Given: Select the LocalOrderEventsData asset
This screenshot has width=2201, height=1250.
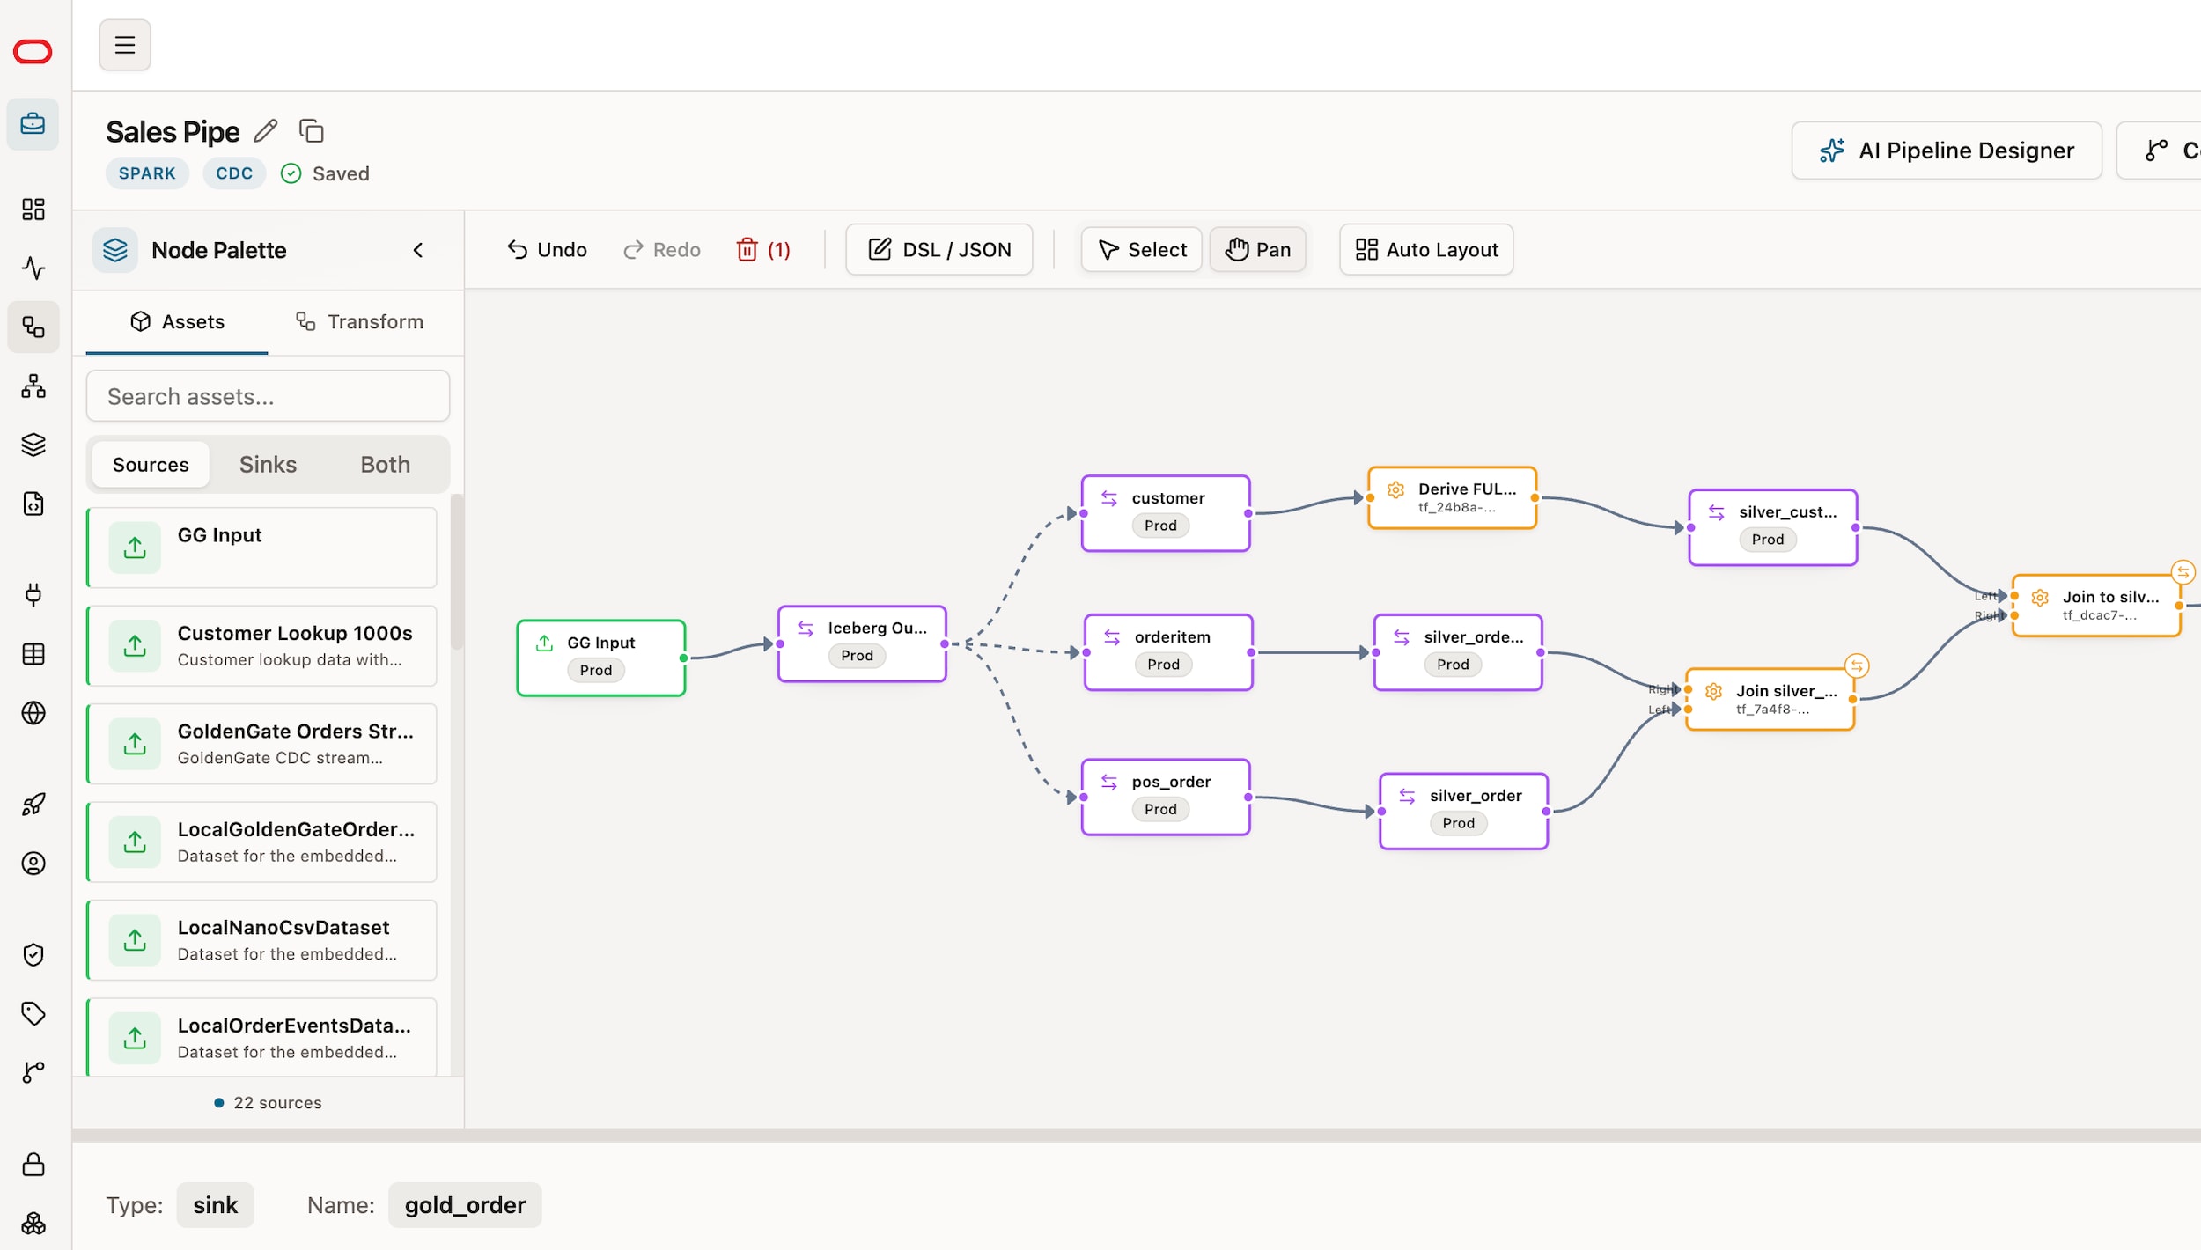Looking at the screenshot, I should [261, 1037].
